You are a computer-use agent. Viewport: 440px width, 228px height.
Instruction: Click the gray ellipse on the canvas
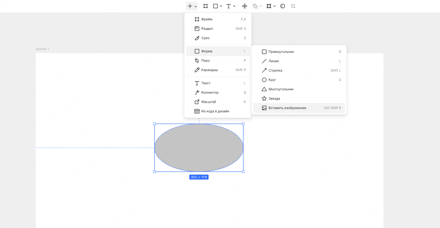click(x=199, y=148)
